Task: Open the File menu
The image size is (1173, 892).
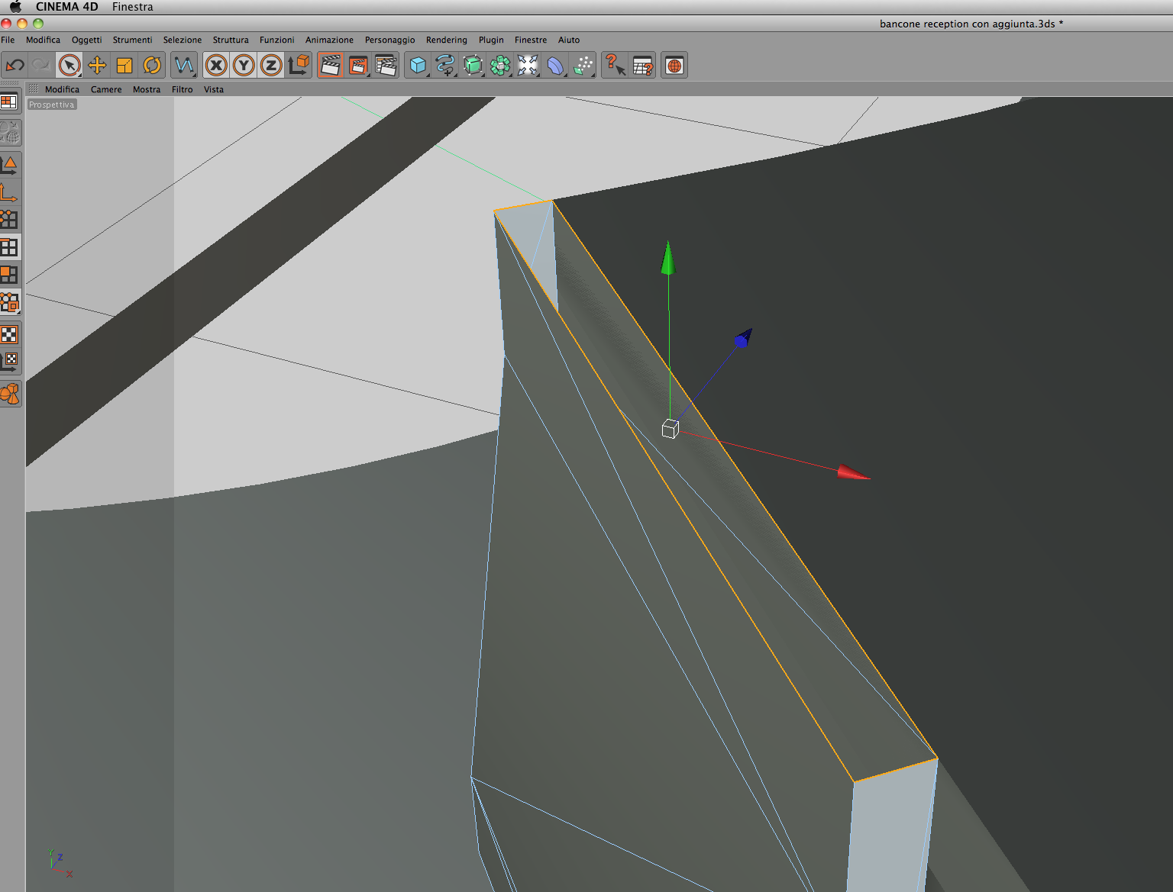Action: (x=8, y=40)
